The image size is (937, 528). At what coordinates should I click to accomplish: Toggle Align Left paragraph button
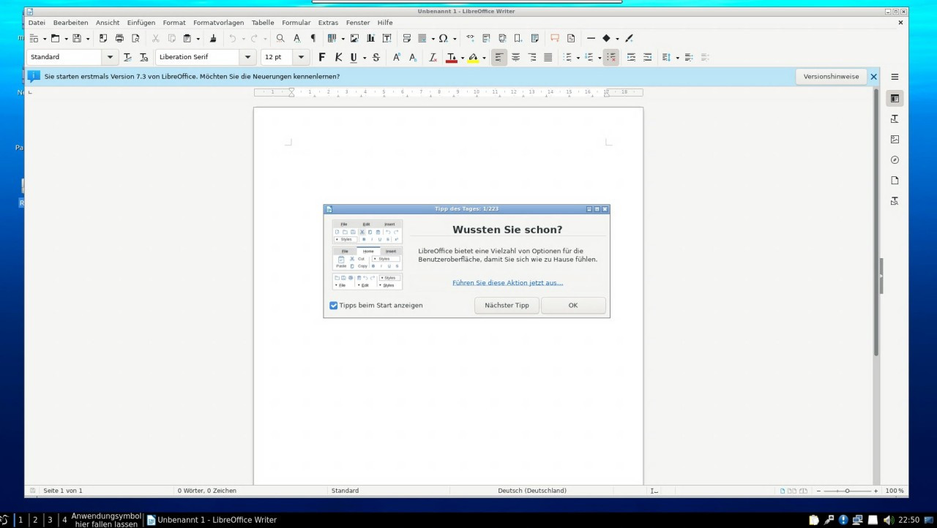(x=499, y=57)
